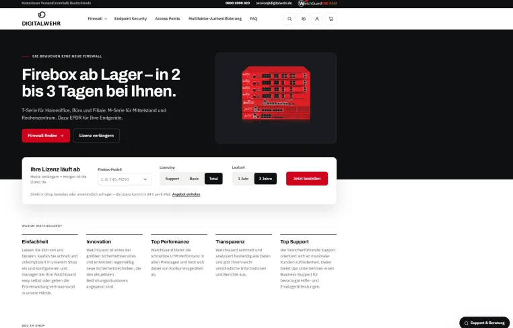Screen dimensions: 513x328
Task: Click the 'WARUM WATCHGUARD?' label
Action: pyautogui.click(x=42, y=226)
